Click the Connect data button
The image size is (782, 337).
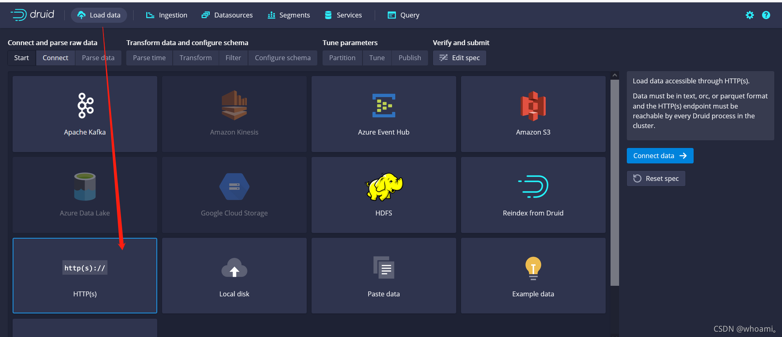tap(660, 156)
